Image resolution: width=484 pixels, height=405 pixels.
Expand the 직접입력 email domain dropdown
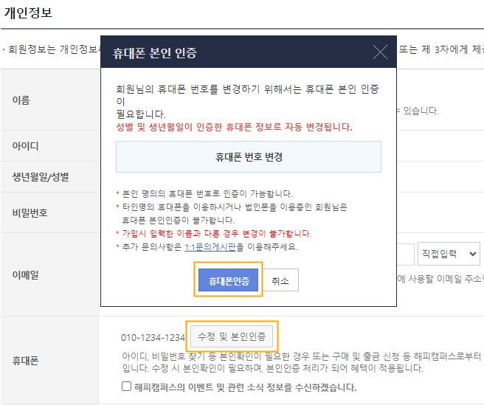coord(449,254)
